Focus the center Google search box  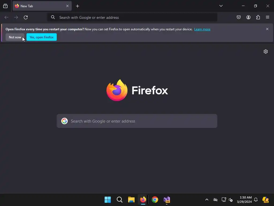pyautogui.click(x=137, y=121)
